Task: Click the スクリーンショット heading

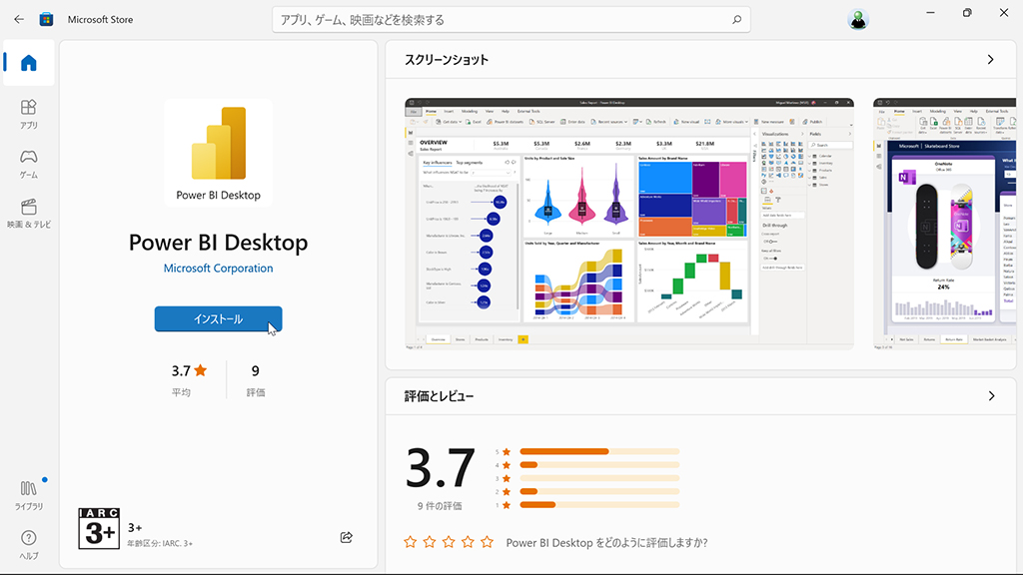Action: point(447,59)
